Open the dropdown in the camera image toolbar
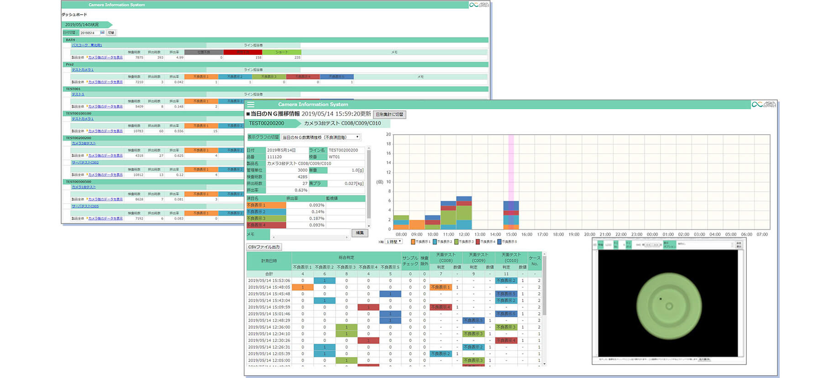This screenshot has height=378, width=840. click(x=704, y=245)
